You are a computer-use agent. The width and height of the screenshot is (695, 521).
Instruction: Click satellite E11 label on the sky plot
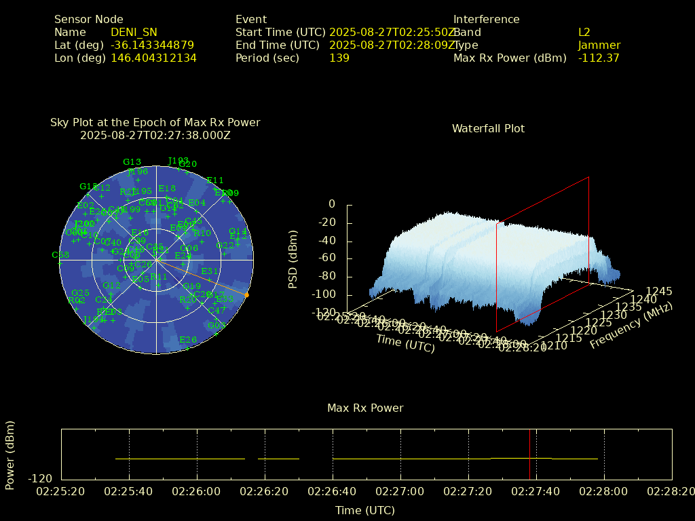pyautogui.click(x=215, y=180)
